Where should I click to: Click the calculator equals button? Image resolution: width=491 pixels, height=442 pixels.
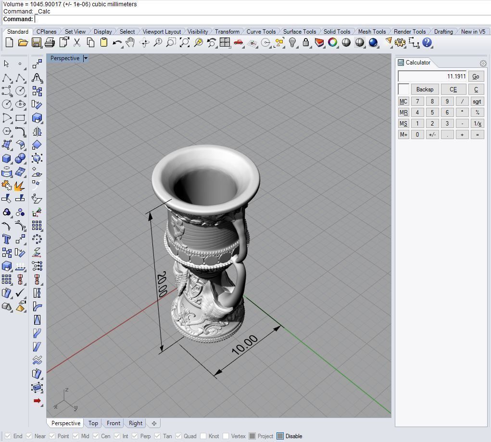point(477,135)
